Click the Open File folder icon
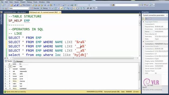The image size is (169, 95). pyautogui.click(x=12, y=5)
